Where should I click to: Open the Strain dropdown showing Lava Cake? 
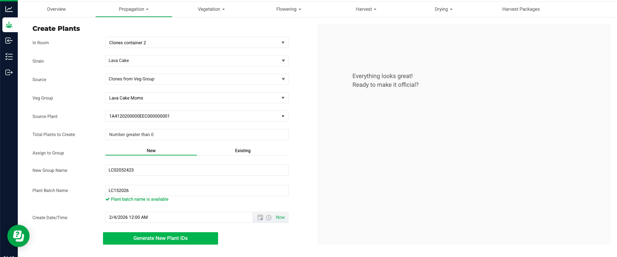point(197,61)
